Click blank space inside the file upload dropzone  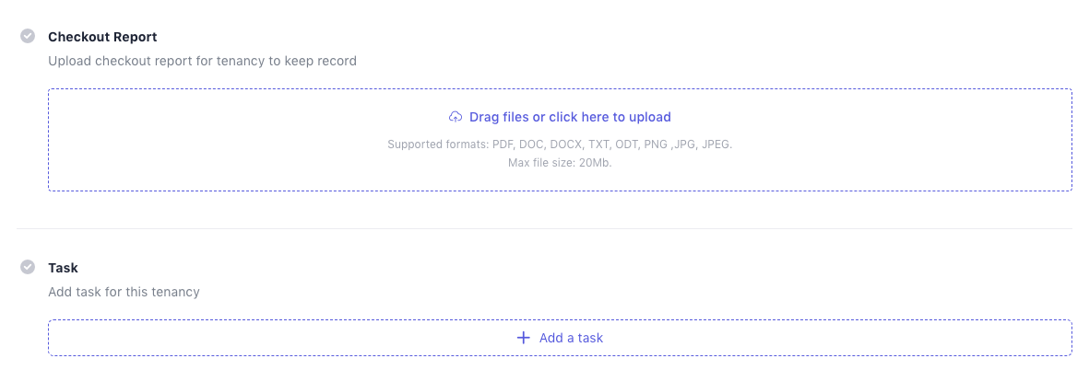(231, 138)
